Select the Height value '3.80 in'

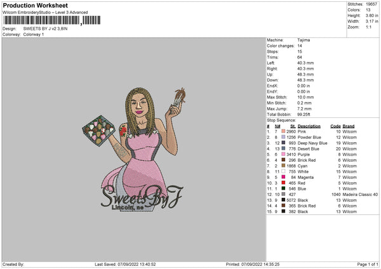(x=372, y=15)
